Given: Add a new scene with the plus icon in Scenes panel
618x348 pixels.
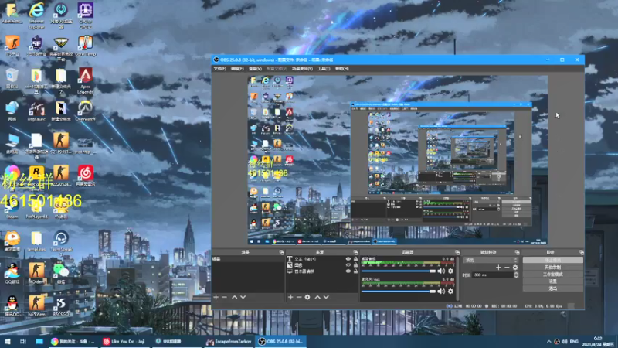Looking at the screenshot, I should [x=216, y=297].
